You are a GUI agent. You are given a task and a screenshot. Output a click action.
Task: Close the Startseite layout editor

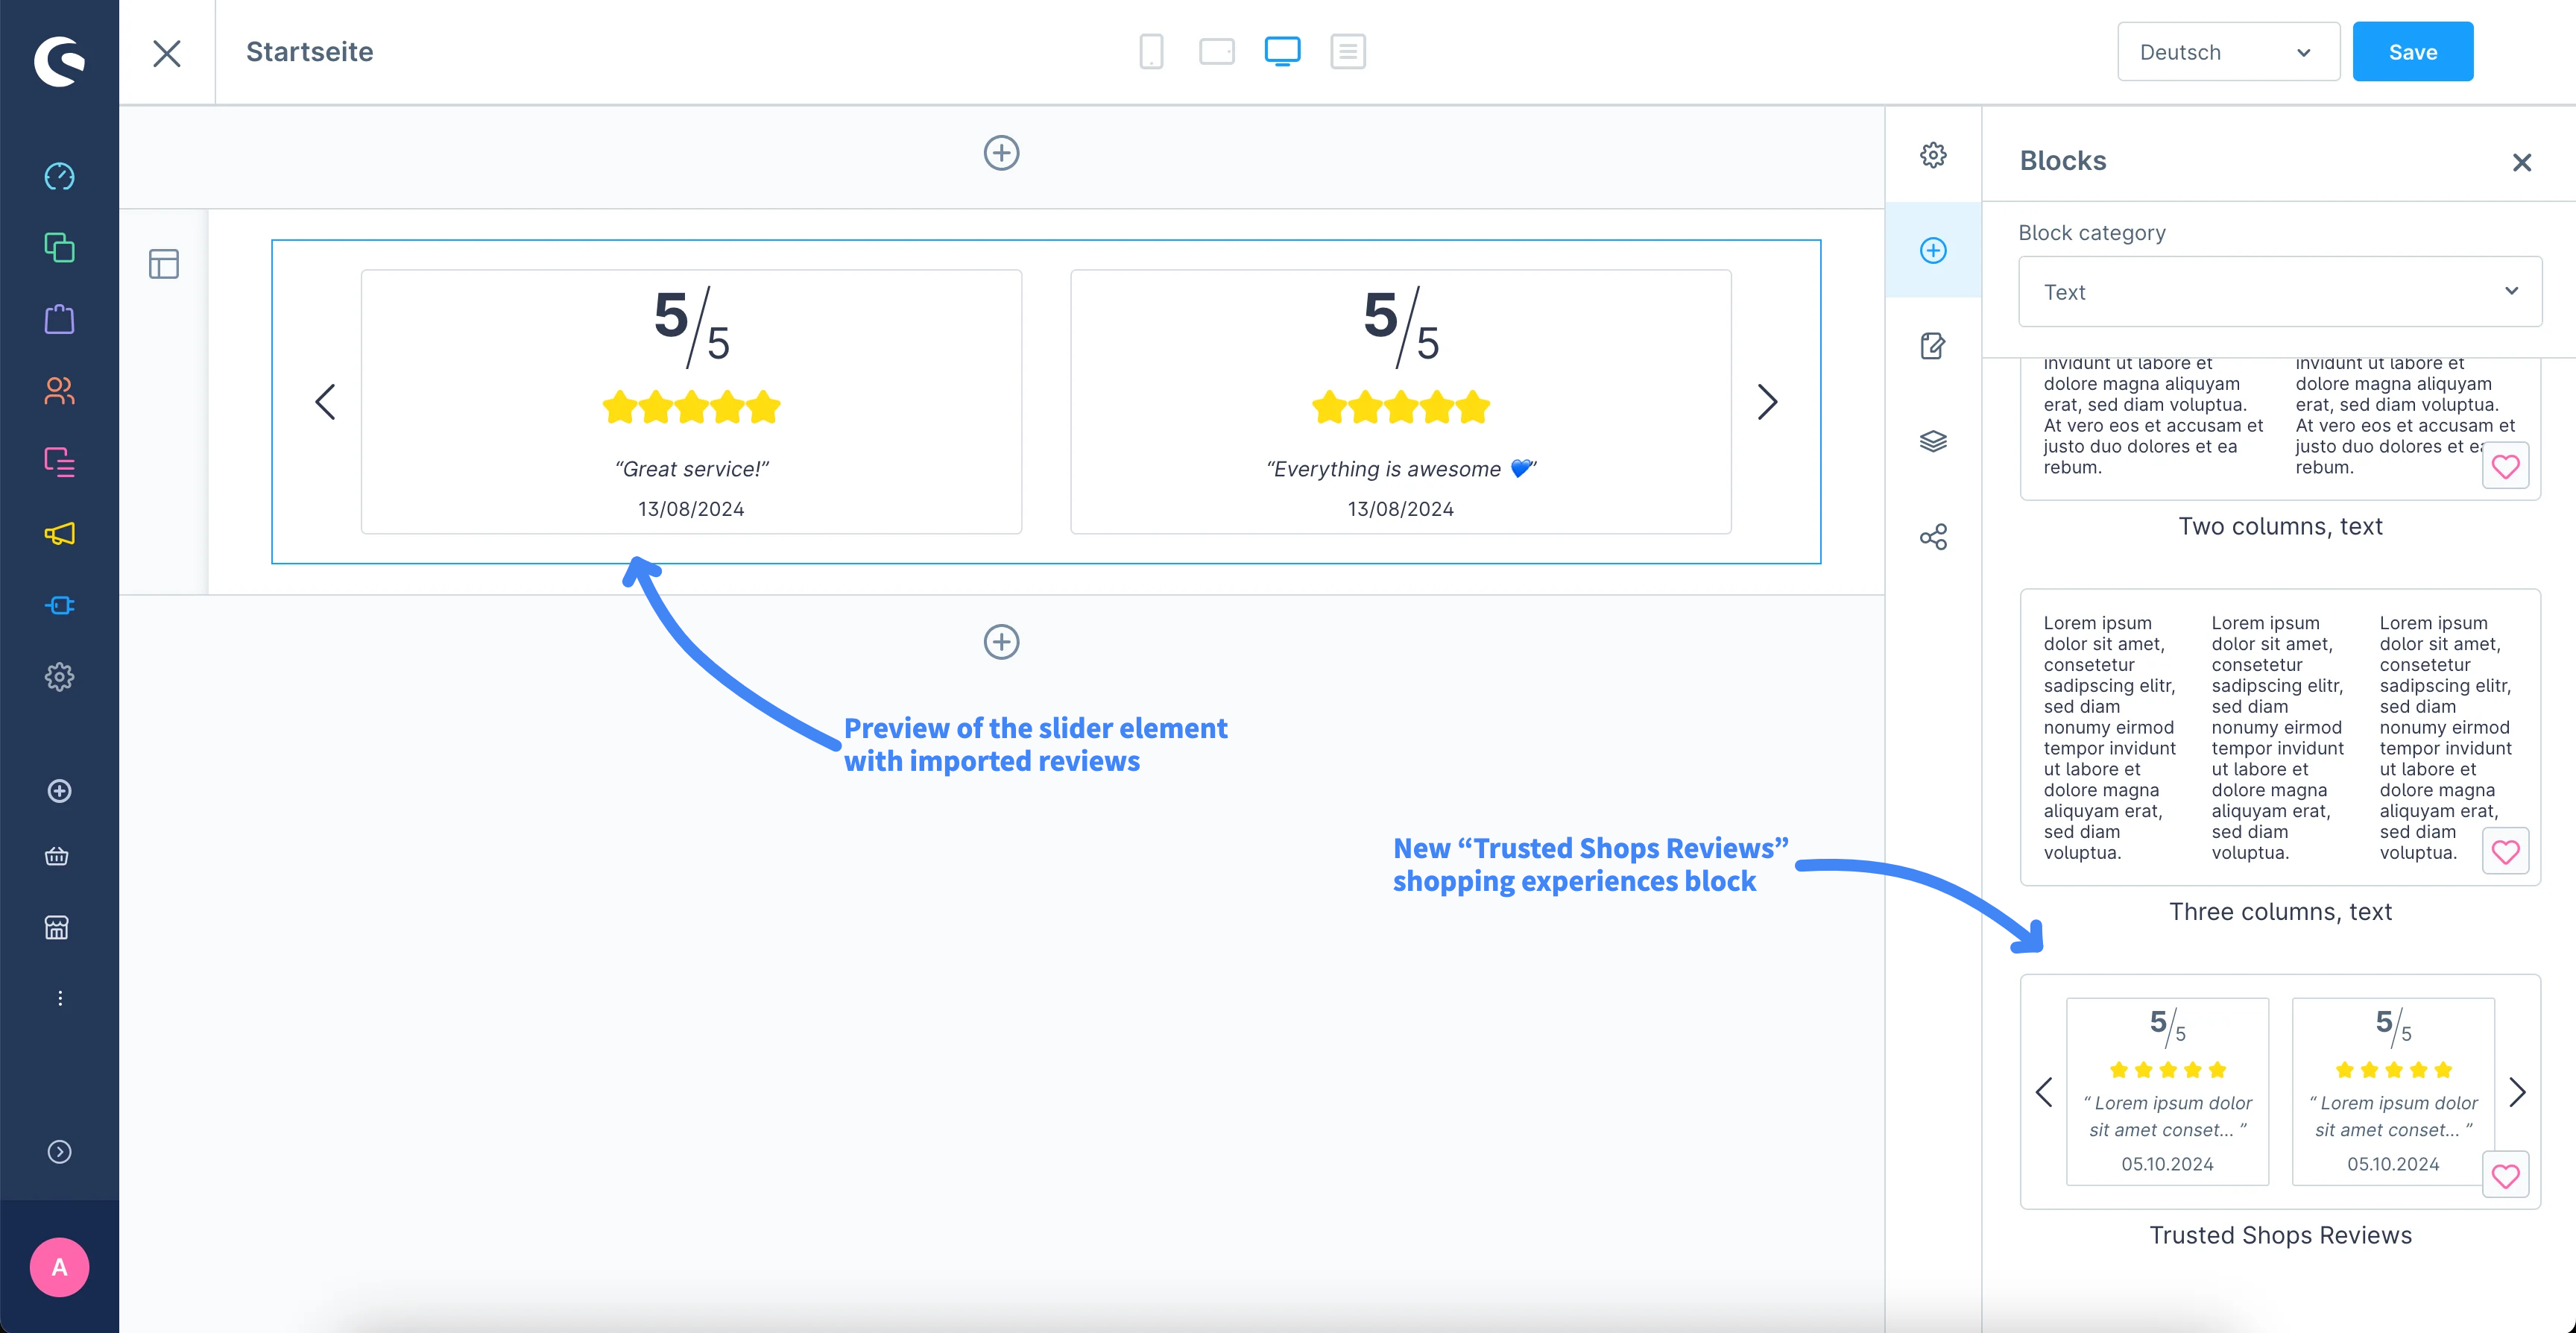pyautogui.click(x=167, y=52)
